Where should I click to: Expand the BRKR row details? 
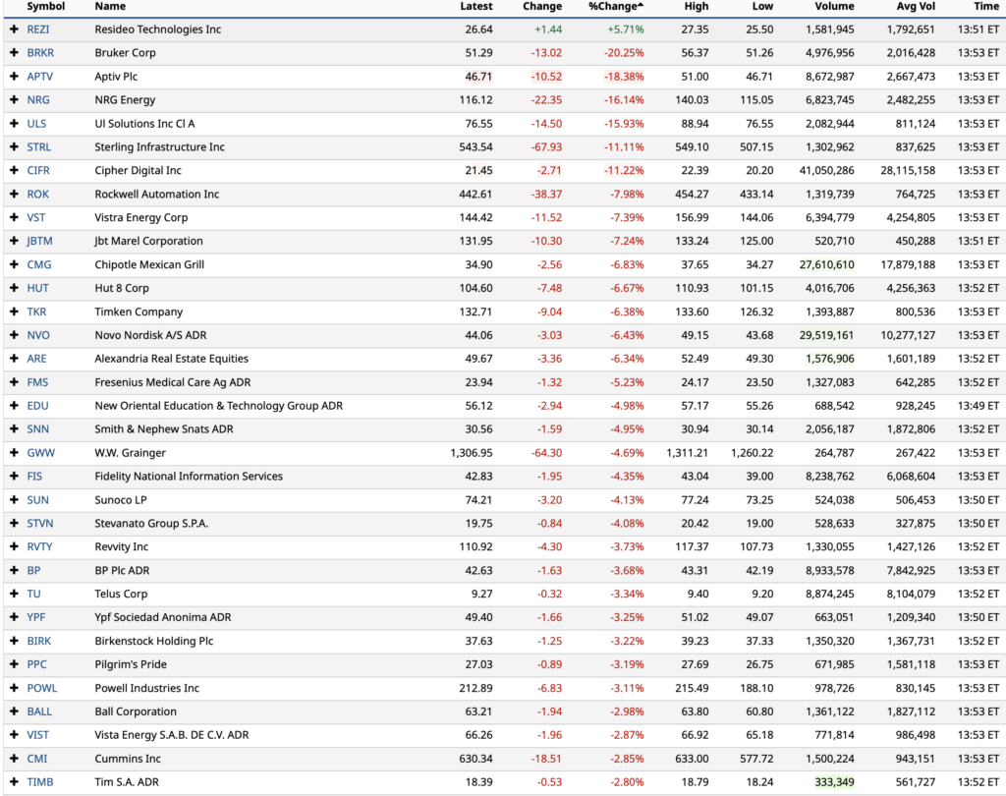pos(14,53)
